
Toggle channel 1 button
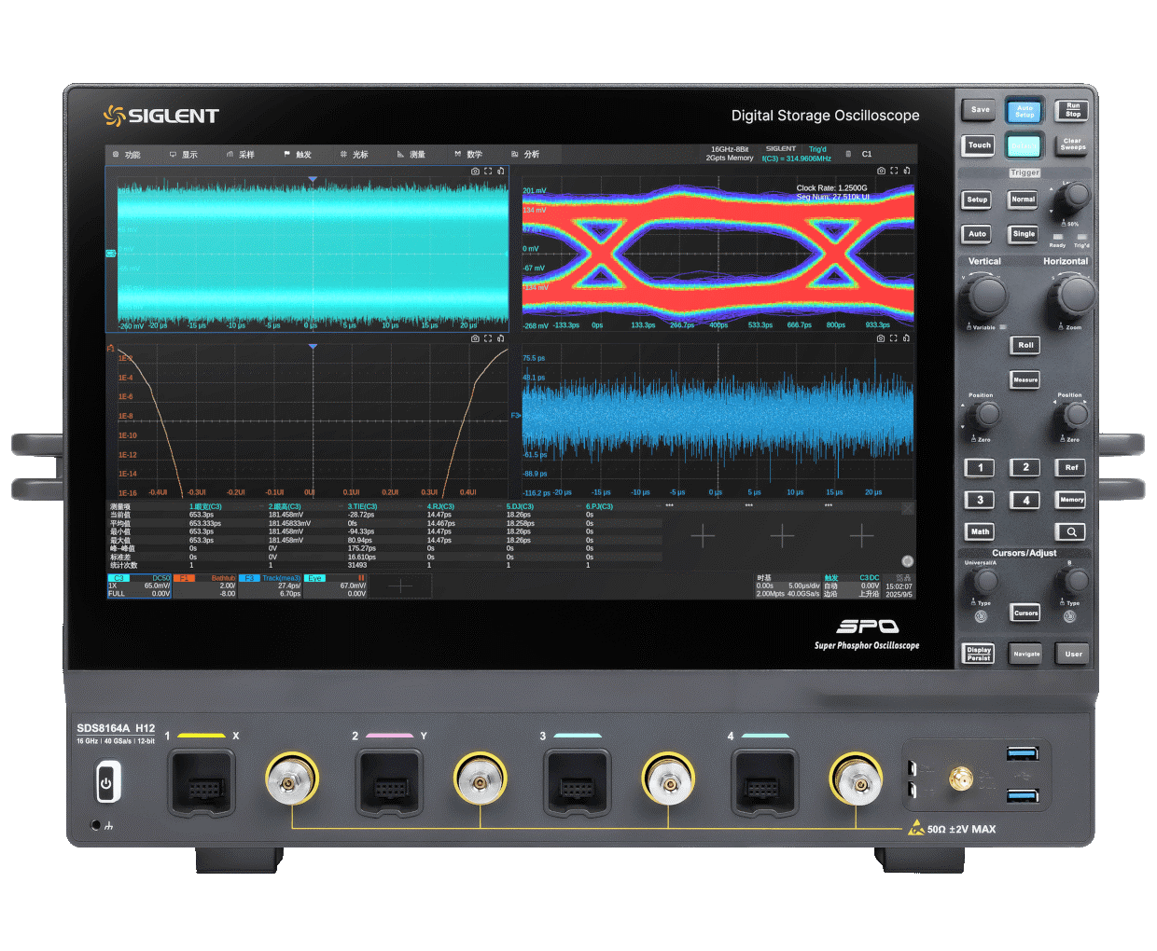pyautogui.click(x=980, y=468)
